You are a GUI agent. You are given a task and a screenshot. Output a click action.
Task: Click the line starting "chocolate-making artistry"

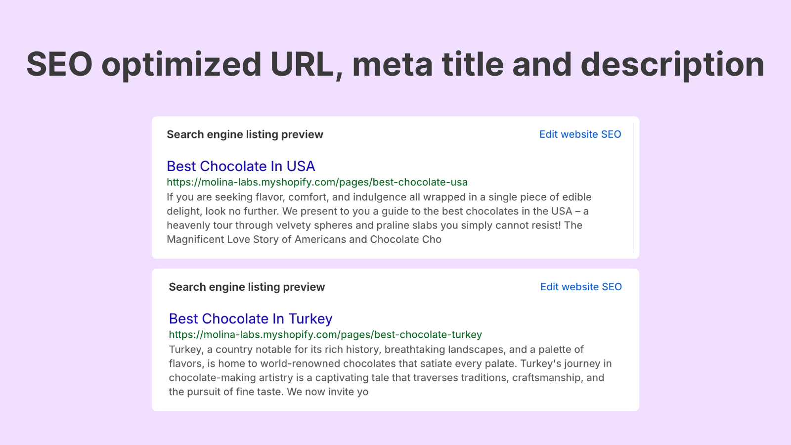tap(386, 378)
